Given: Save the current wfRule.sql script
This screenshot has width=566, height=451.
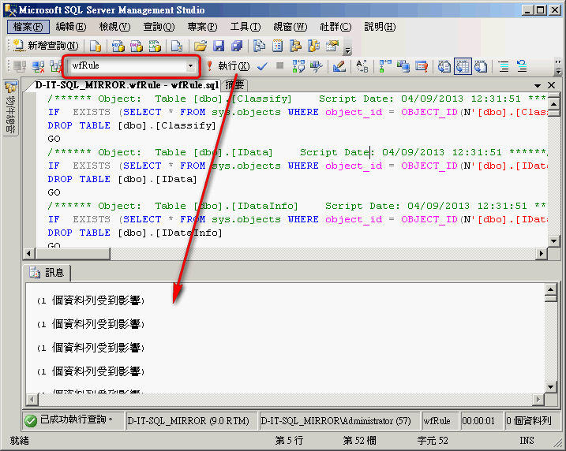Looking at the screenshot, I should [x=219, y=46].
